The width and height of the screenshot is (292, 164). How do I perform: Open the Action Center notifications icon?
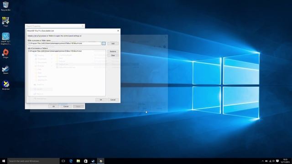click(277, 161)
